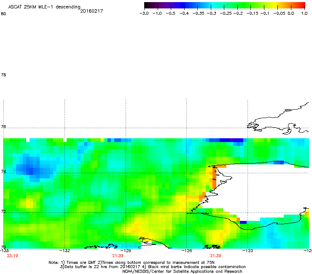Click the longitude label -135
Image resolution: width=312 pixels, height=274 pixels.
pyautogui.click(x=4, y=251)
